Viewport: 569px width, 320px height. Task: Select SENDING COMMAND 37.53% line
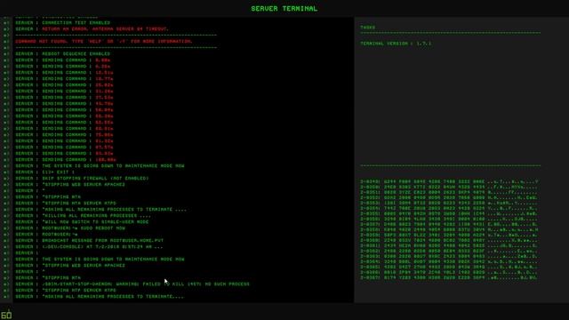(x=64, y=97)
